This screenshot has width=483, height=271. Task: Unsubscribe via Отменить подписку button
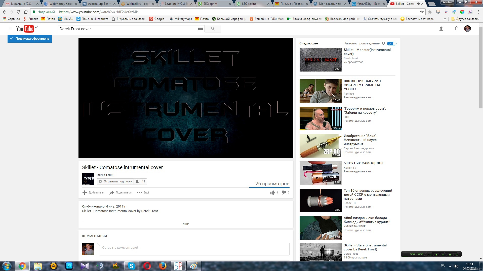tap(115, 181)
